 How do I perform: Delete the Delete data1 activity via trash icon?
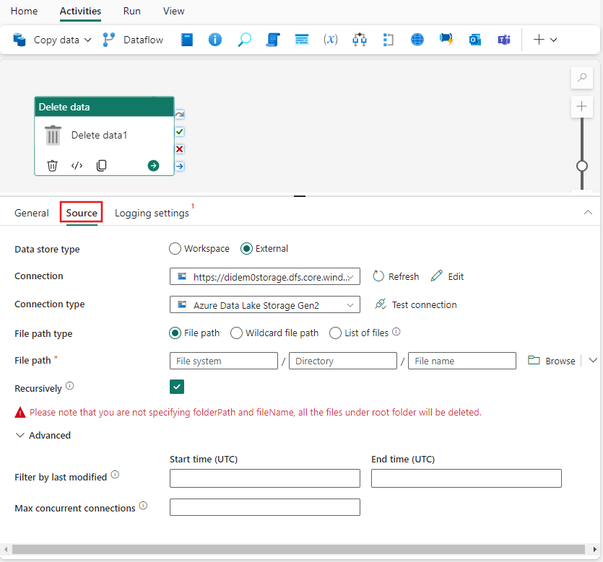pyautogui.click(x=52, y=165)
